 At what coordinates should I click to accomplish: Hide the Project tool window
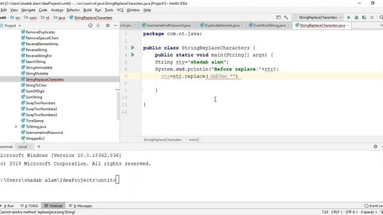(x=115, y=25)
